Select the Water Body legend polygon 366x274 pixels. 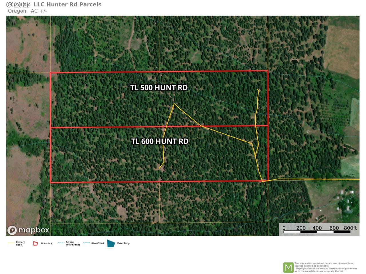[111, 243]
